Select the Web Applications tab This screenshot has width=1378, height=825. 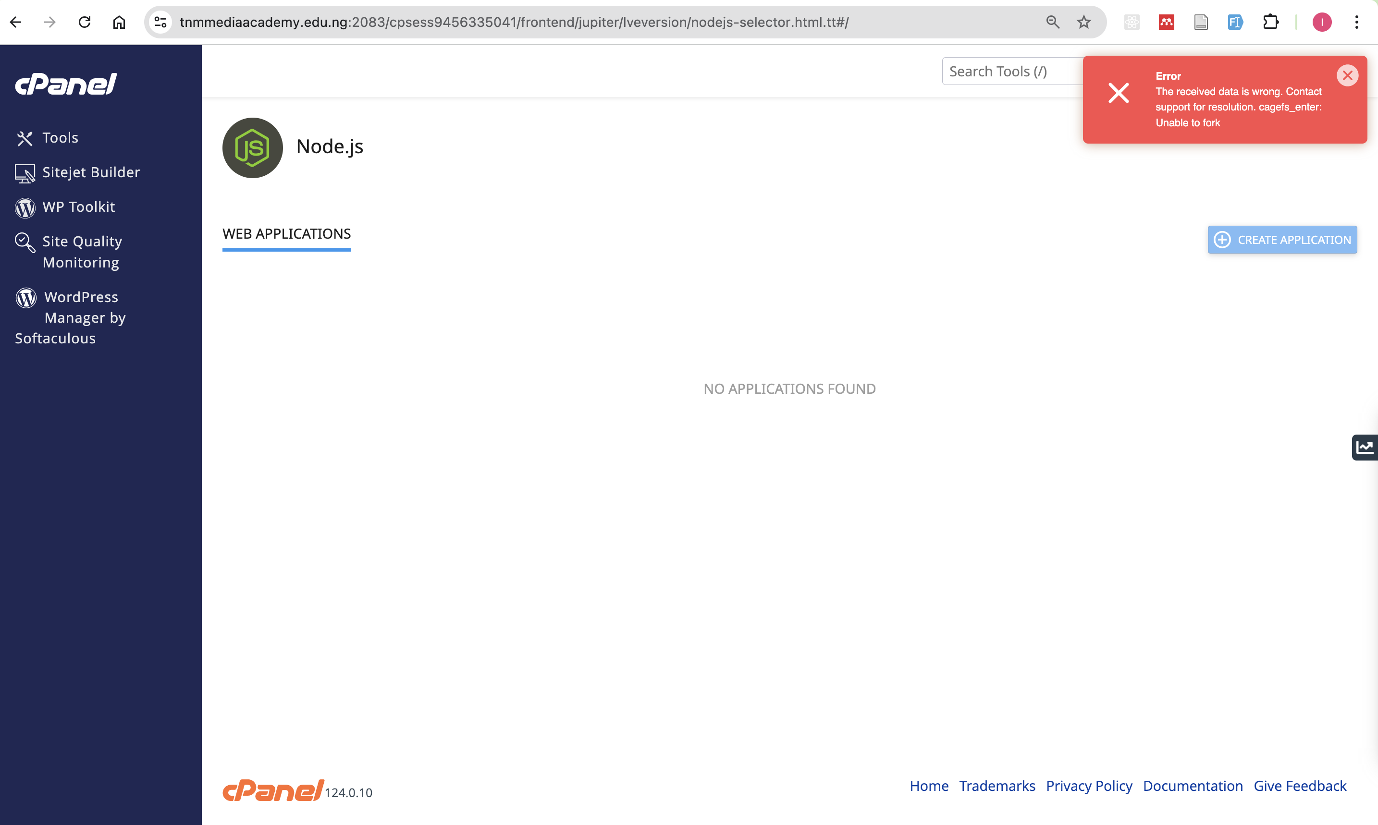pyautogui.click(x=286, y=234)
